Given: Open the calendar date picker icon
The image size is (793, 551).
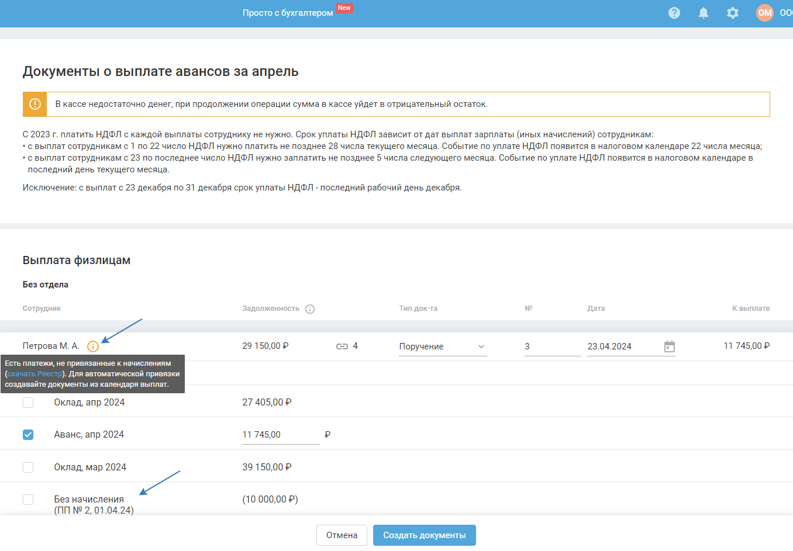Looking at the screenshot, I should click(x=670, y=346).
